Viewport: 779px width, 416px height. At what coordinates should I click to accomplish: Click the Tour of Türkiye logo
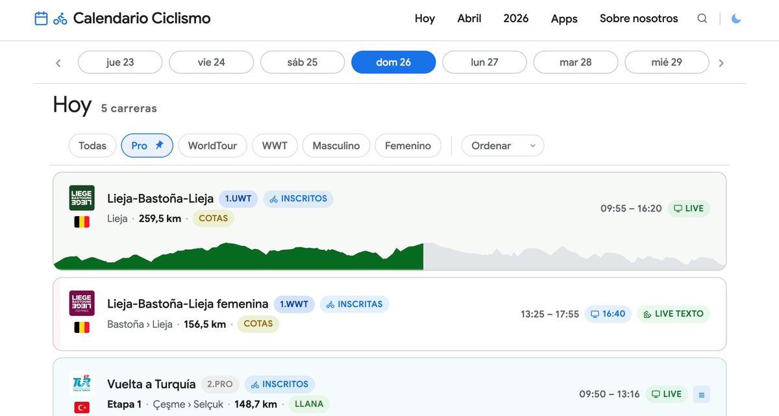click(x=82, y=383)
